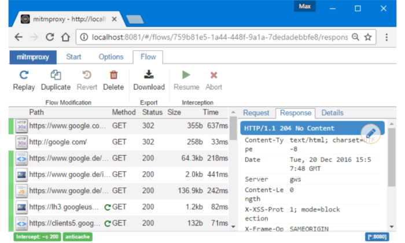The height and width of the screenshot is (243, 405).
Task: Click the replay marker on clients5.goog row
Action: tap(108, 223)
